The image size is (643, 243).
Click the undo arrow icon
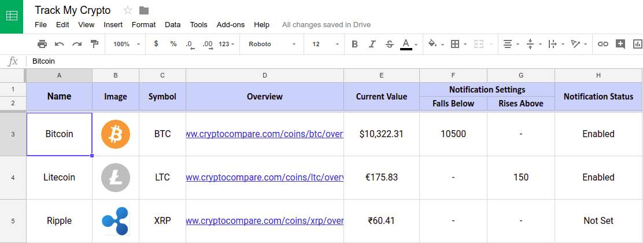pos(60,44)
